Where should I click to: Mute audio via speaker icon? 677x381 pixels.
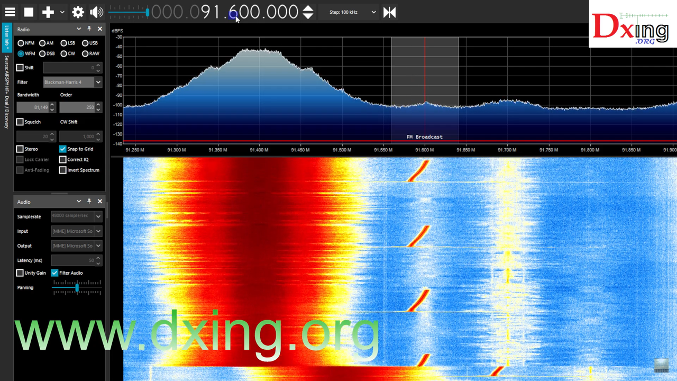click(96, 12)
